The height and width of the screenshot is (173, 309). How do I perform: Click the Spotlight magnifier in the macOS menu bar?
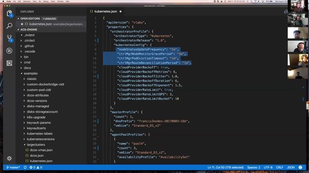coord(252,1)
